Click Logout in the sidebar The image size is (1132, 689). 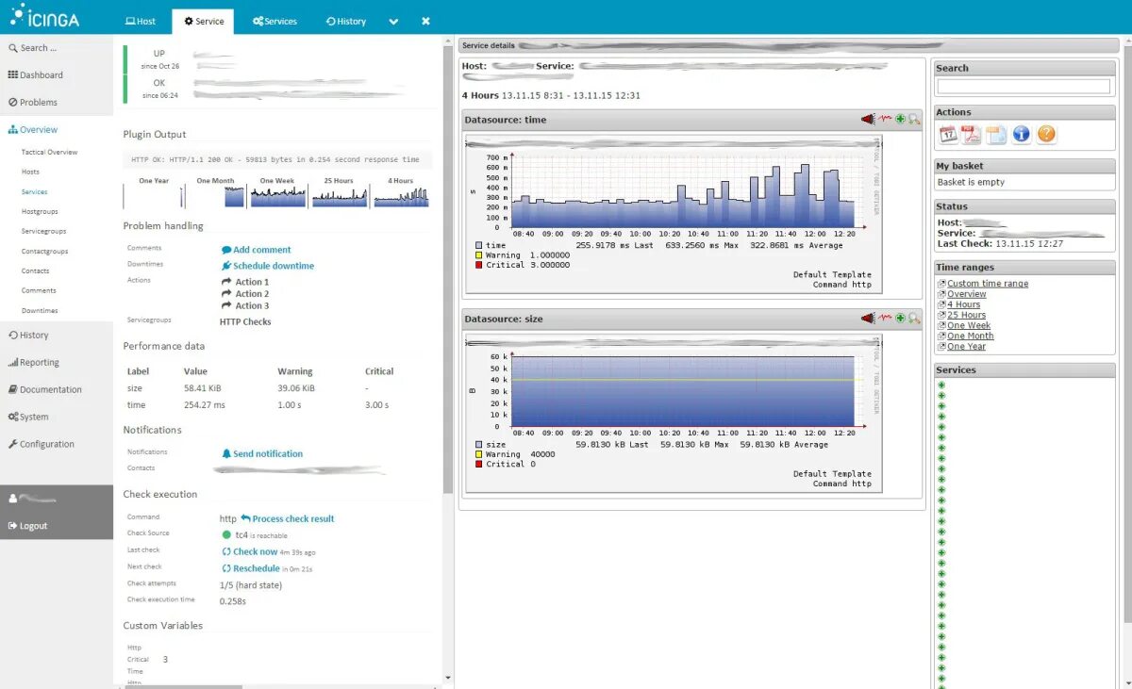27,526
